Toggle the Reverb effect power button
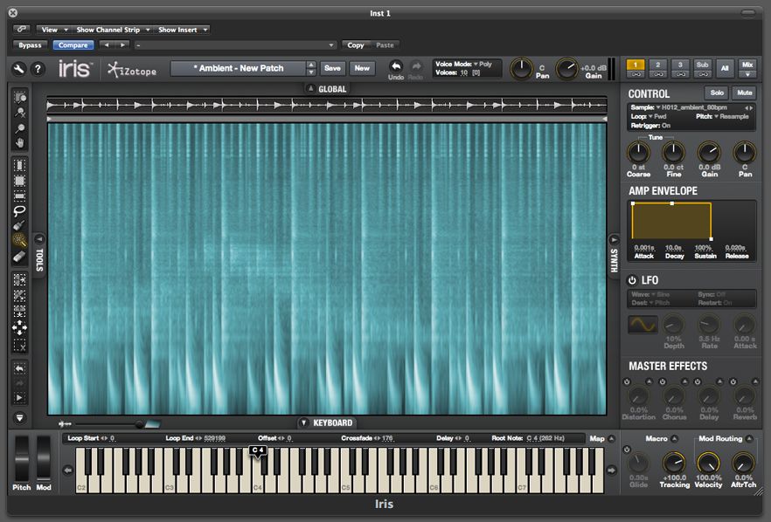 733,381
